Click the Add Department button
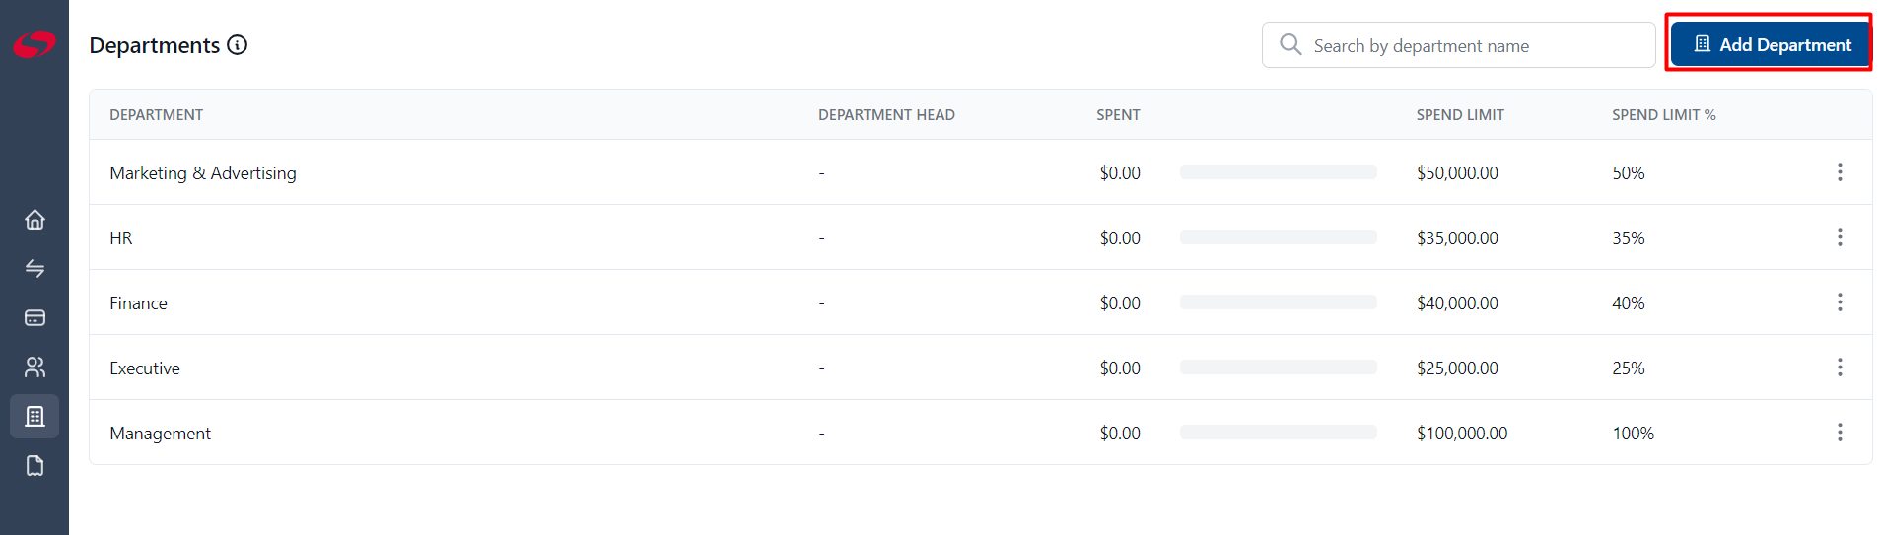 [1771, 44]
